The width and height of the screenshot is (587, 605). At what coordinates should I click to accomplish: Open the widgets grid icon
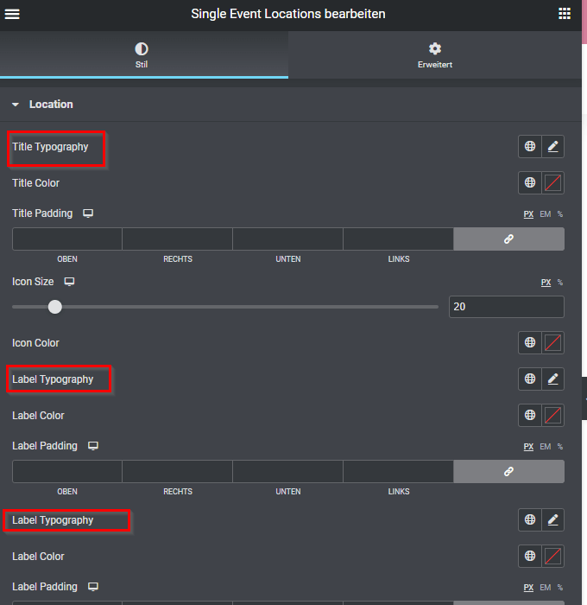tap(565, 14)
